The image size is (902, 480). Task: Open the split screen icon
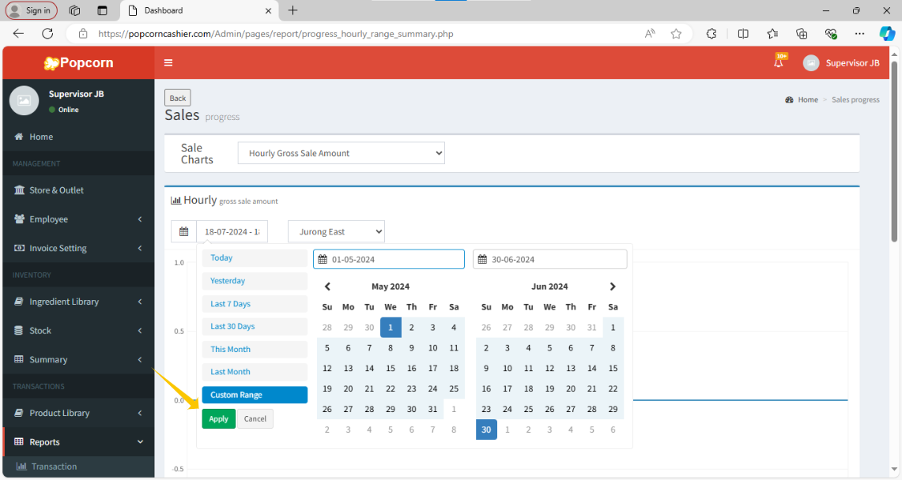[743, 34]
